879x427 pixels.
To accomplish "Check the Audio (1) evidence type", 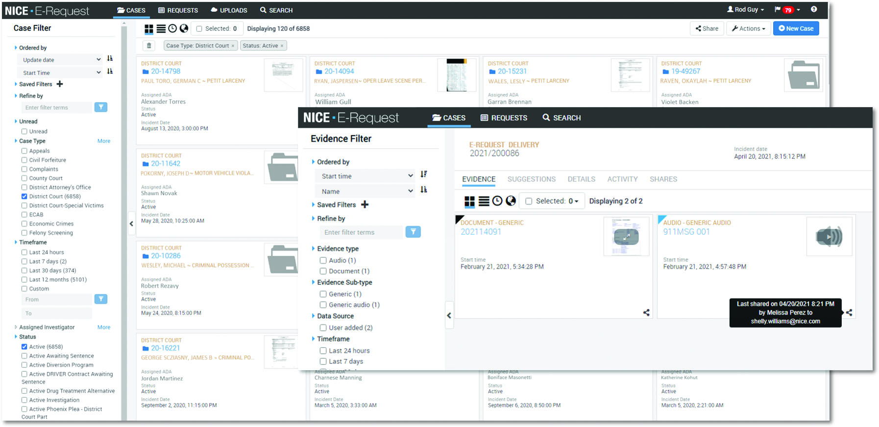I will (x=323, y=261).
